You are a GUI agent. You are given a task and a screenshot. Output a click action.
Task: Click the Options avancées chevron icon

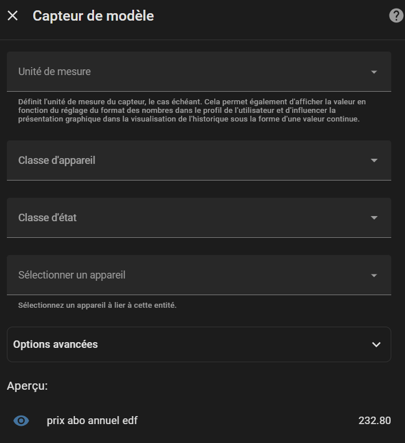click(x=376, y=344)
